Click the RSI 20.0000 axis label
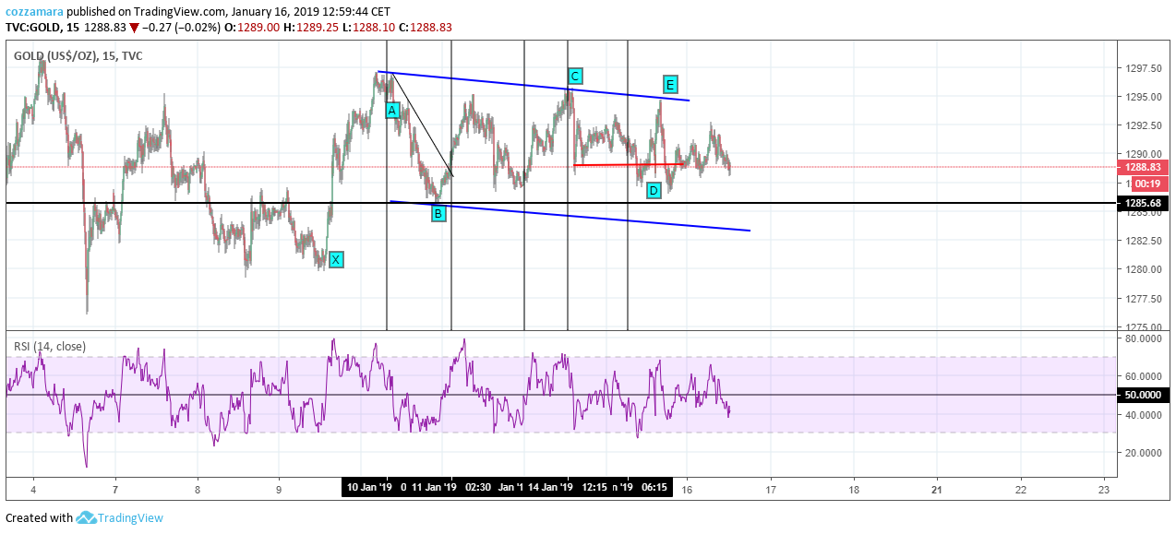The image size is (1176, 534). tap(1145, 453)
